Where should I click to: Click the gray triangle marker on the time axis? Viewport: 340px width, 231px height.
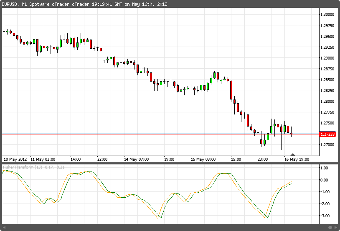pos(293,154)
